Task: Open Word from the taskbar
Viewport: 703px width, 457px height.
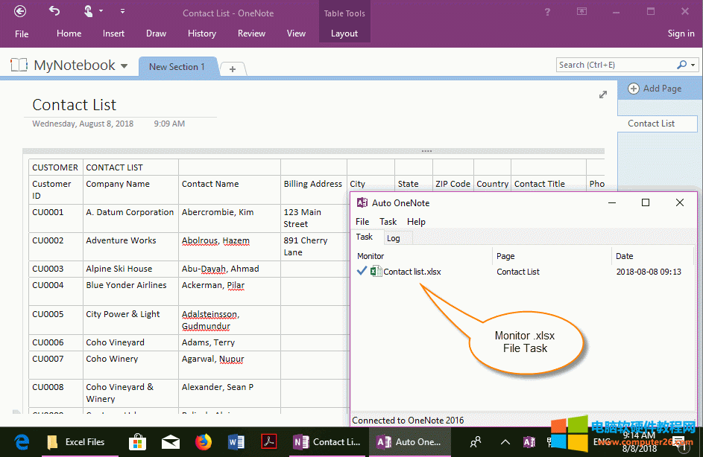Action: [236, 441]
